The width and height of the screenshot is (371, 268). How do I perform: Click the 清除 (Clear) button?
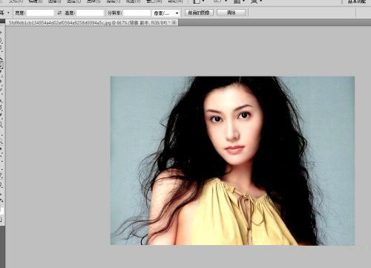pos(232,13)
